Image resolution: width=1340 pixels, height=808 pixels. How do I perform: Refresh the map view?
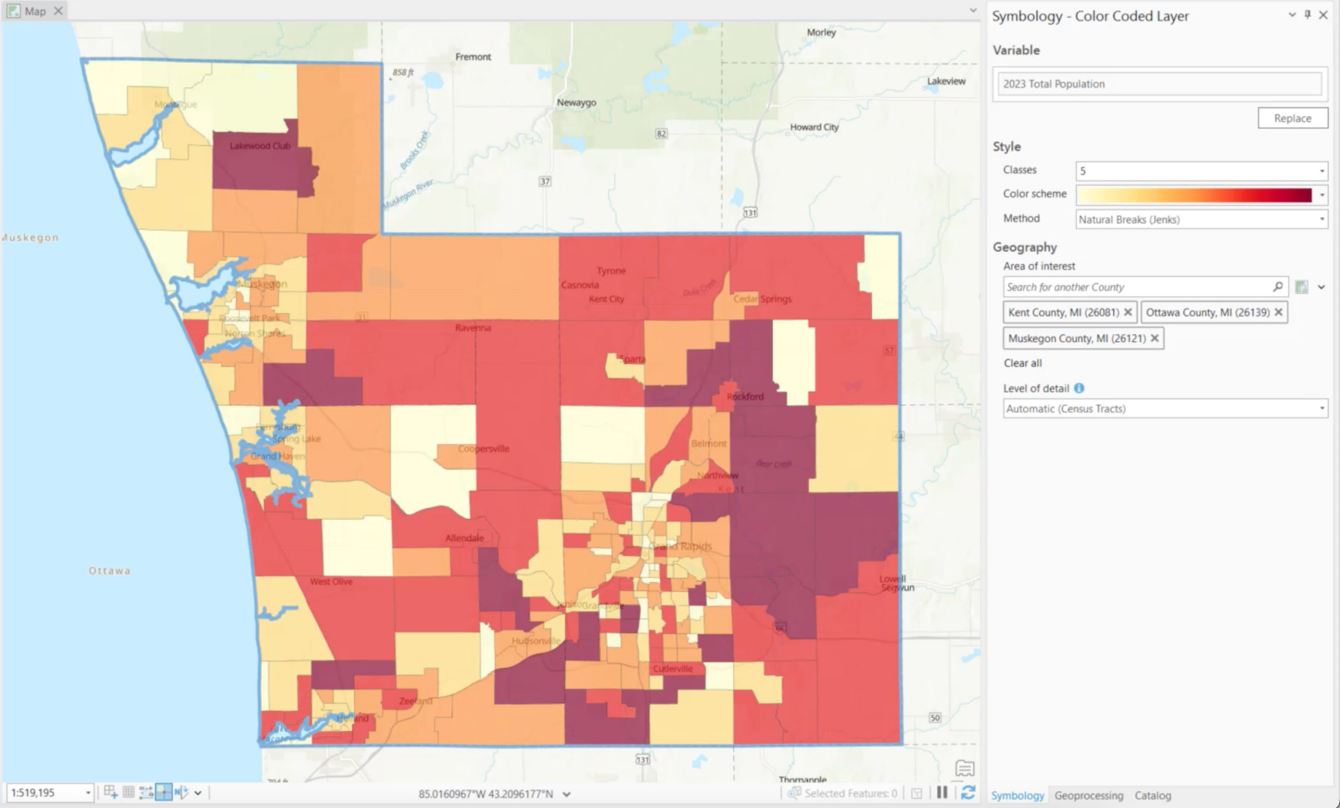tap(967, 793)
